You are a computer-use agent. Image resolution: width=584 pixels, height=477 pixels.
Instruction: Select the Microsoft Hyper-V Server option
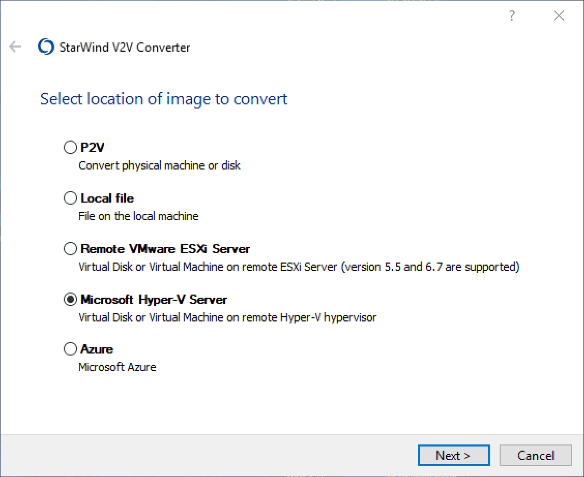tap(70, 299)
